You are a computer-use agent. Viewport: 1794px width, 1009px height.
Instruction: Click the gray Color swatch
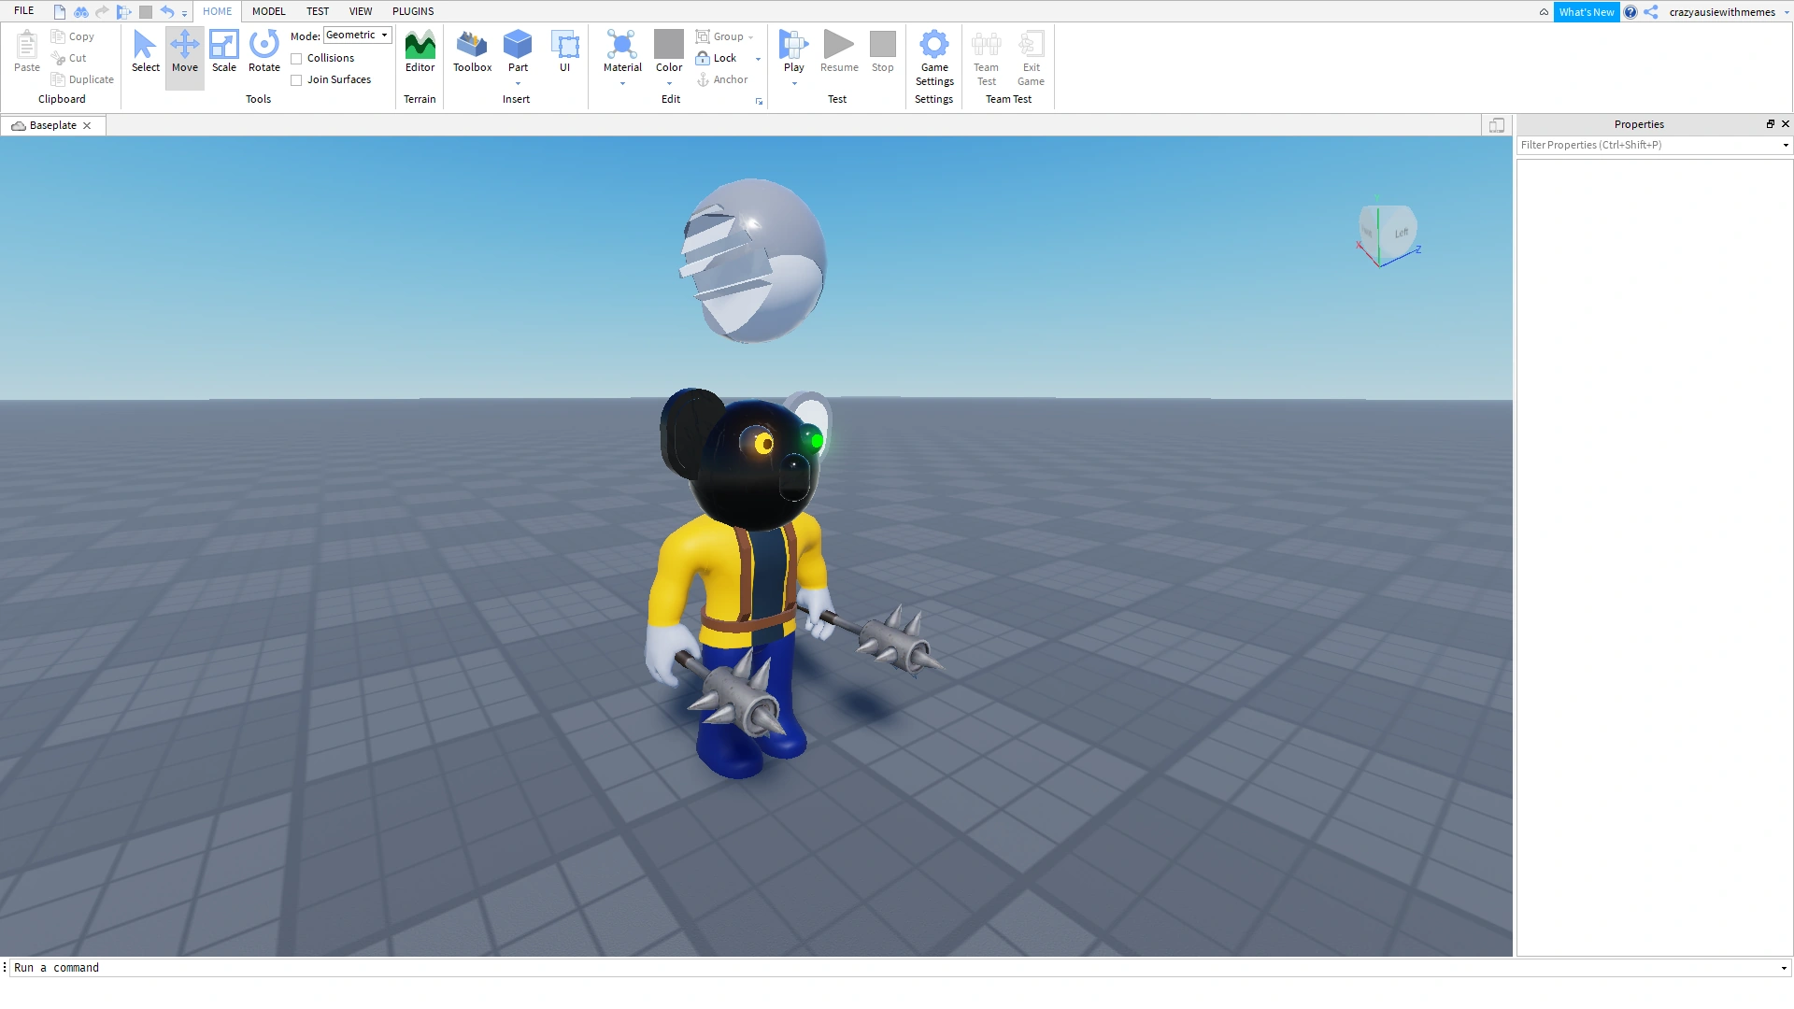pyautogui.click(x=669, y=44)
